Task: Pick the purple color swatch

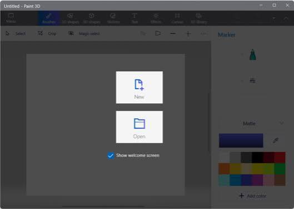Action: [257, 180]
